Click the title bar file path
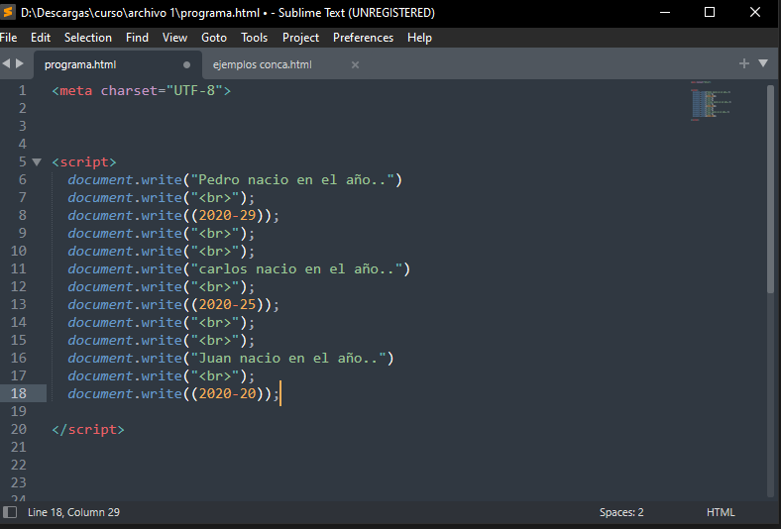The image size is (781, 529). click(x=140, y=13)
